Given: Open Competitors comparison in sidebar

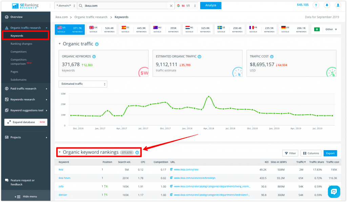Looking at the screenshot, I should tap(21, 62).
